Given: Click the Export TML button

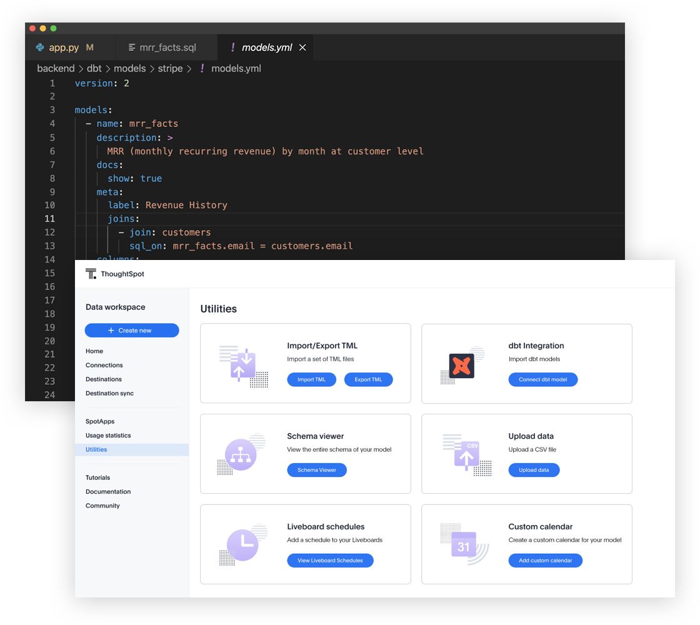Looking at the screenshot, I should click(x=368, y=379).
